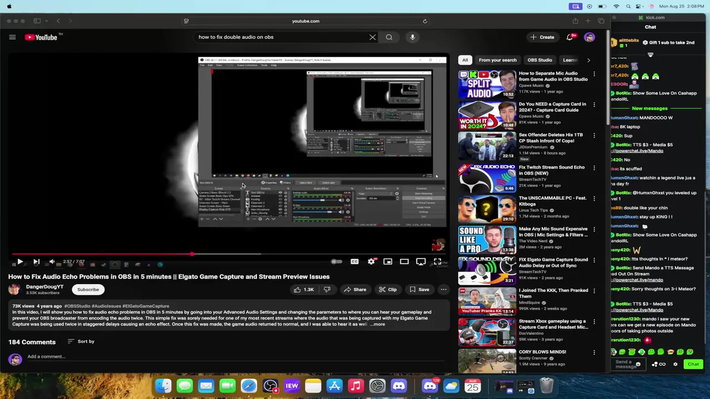The height and width of the screenshot is (399, 710).
Task: Open options for The UNSCAMMABLE PC video
Action: click(594, 199)
